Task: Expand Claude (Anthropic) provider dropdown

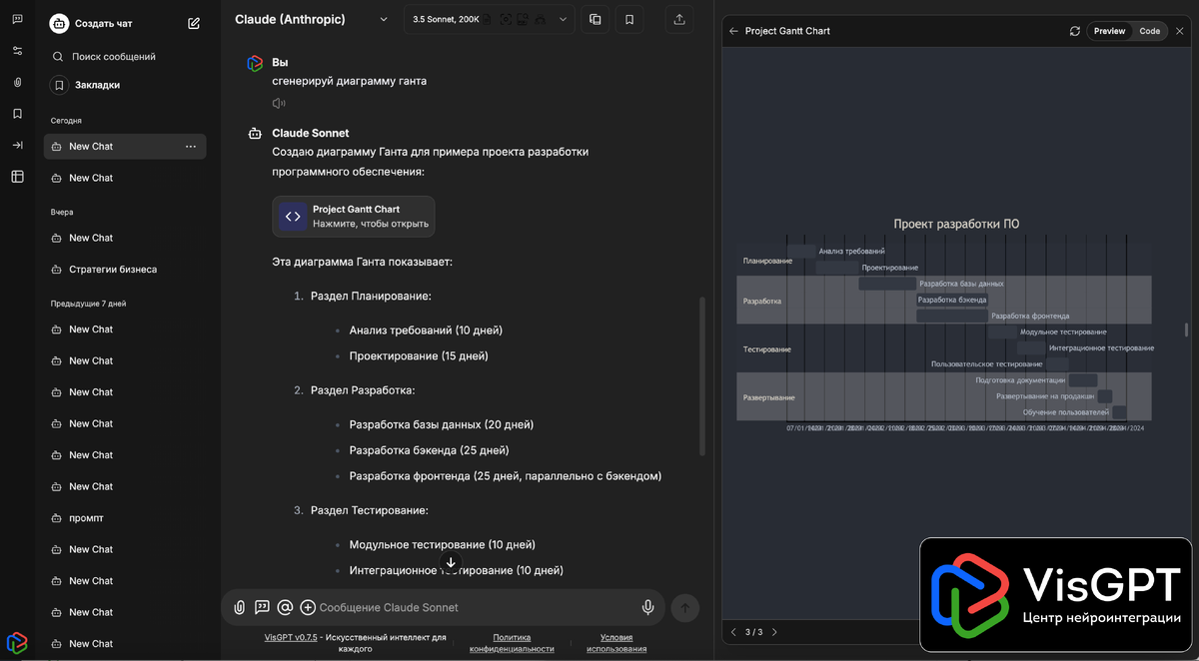Action: pyautogui.click(x=384, y=19)
